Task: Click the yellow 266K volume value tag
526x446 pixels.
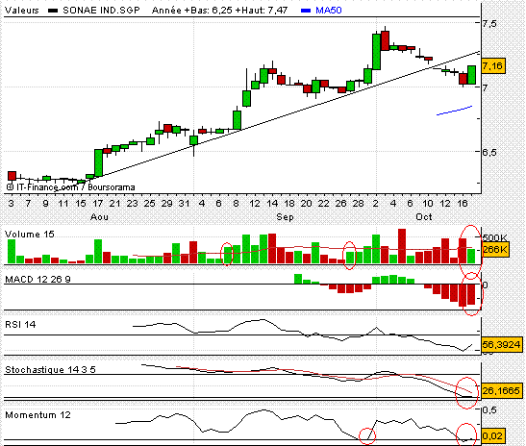Action: click(x=495, y=250)
